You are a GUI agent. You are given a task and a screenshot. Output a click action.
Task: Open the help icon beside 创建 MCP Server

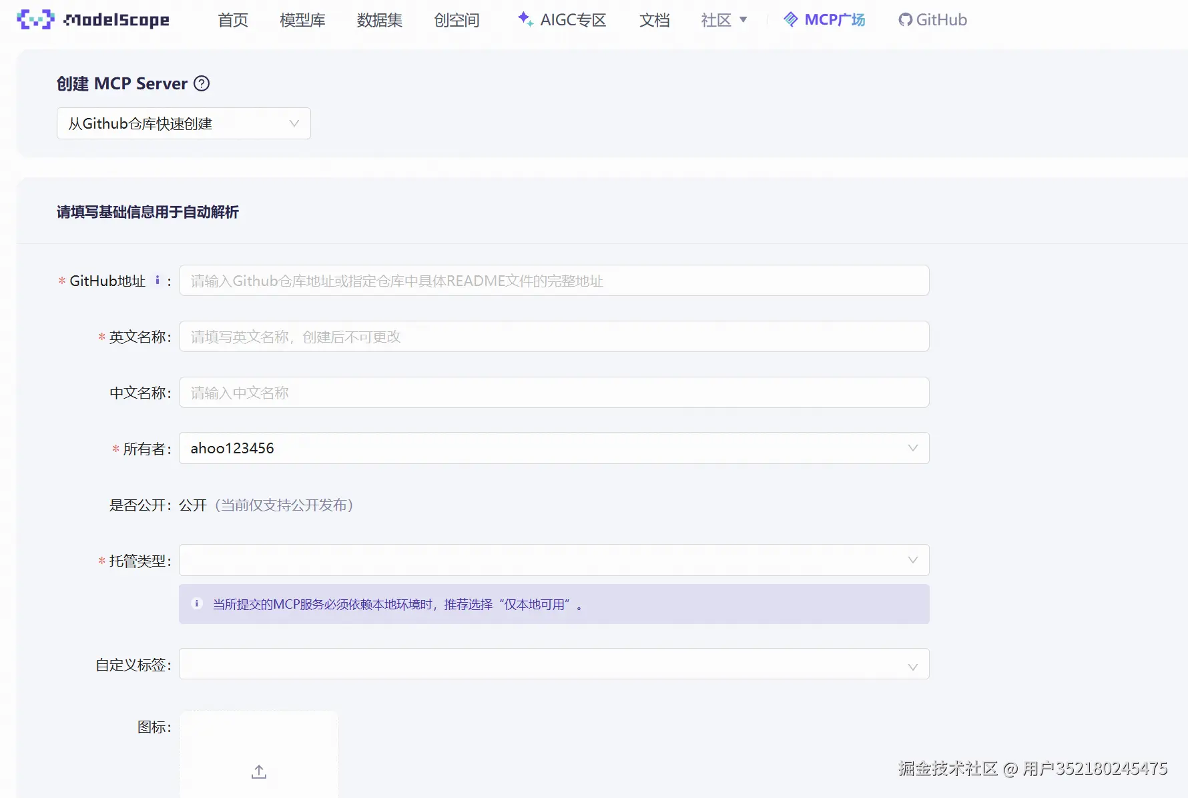pyautogui.click(x=202, y=83)
